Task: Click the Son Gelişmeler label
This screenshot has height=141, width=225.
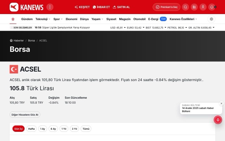Action: [21, 27]
